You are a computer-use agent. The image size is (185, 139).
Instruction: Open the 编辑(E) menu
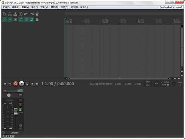(x=15, y=7)
